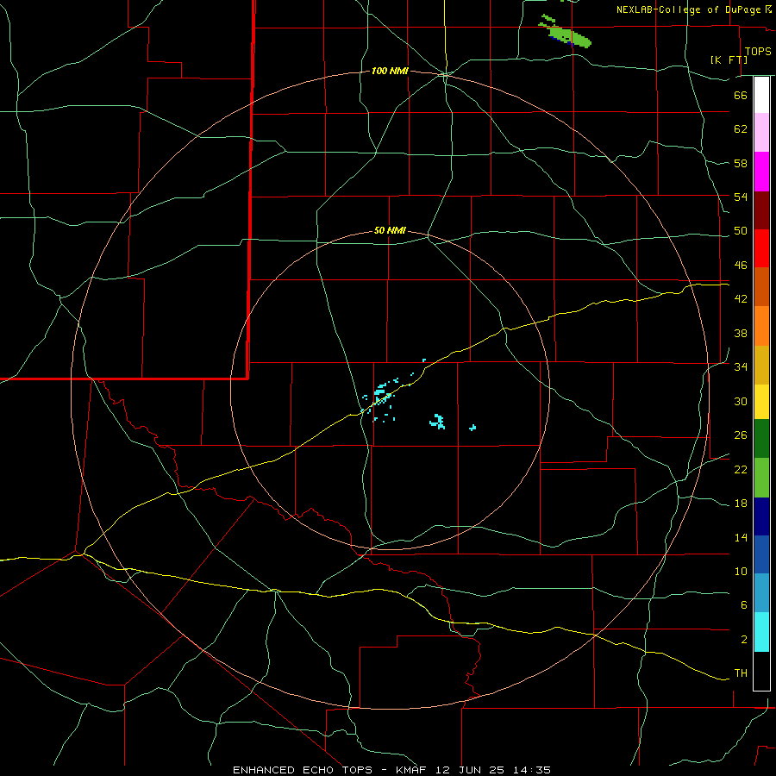
Task: Click the black threshold swatch at legend bottom
Action: click(x=761, y=671)
